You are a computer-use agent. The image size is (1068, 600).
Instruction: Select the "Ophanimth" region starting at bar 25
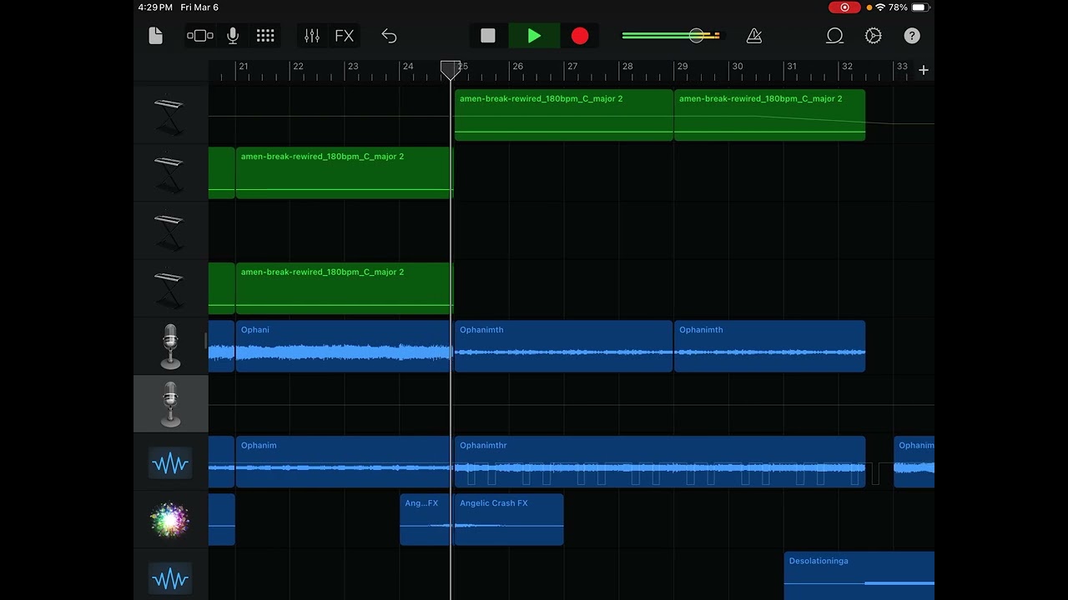pos(564,346)
